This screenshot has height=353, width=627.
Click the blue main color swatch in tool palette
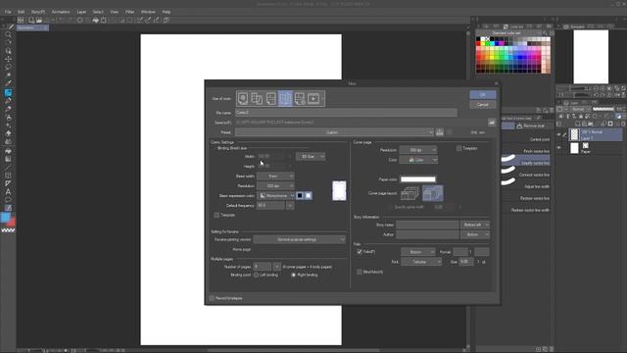pyautogui.click(x=5, y=218)
